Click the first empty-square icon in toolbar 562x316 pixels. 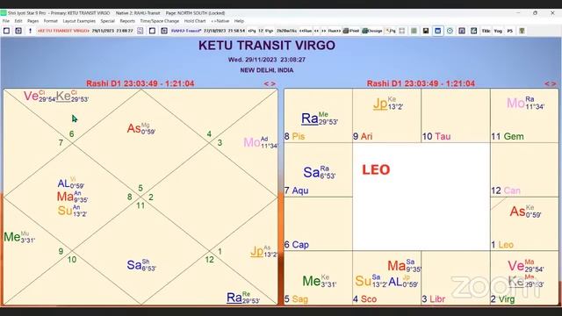(6, 31)
